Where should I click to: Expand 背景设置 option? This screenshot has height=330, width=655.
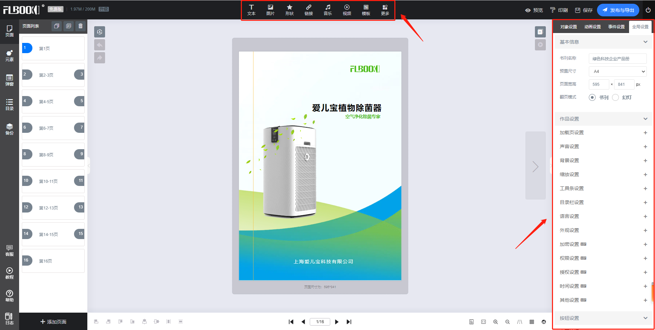pyautogui.click(x=645, y=161)
